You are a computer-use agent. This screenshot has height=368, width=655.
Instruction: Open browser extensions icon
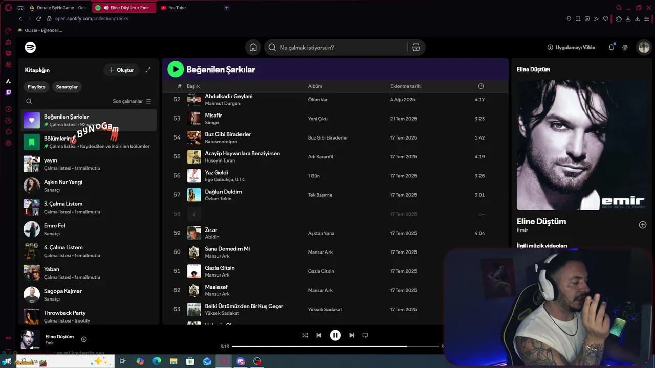coord(619,19)
